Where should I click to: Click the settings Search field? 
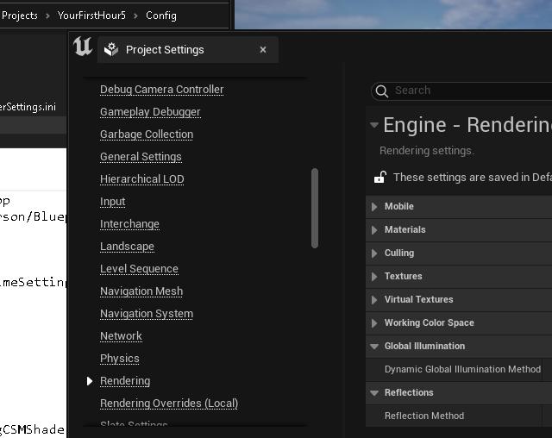pyautogui.click(x=466, y=91)
